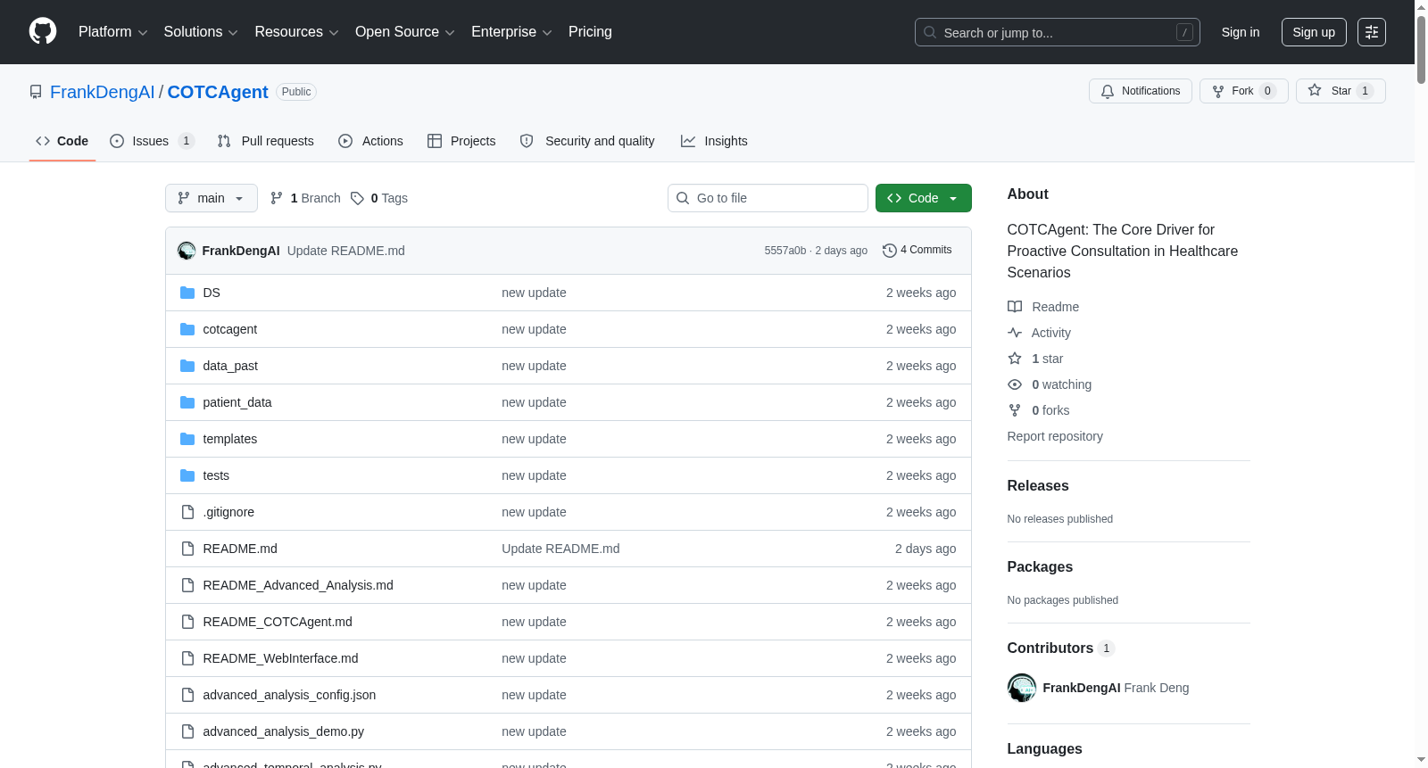Image resolution: width=1428 pixels, height=768 pixels.
Task: Open the green Code dropdown button
Action: 924,198
